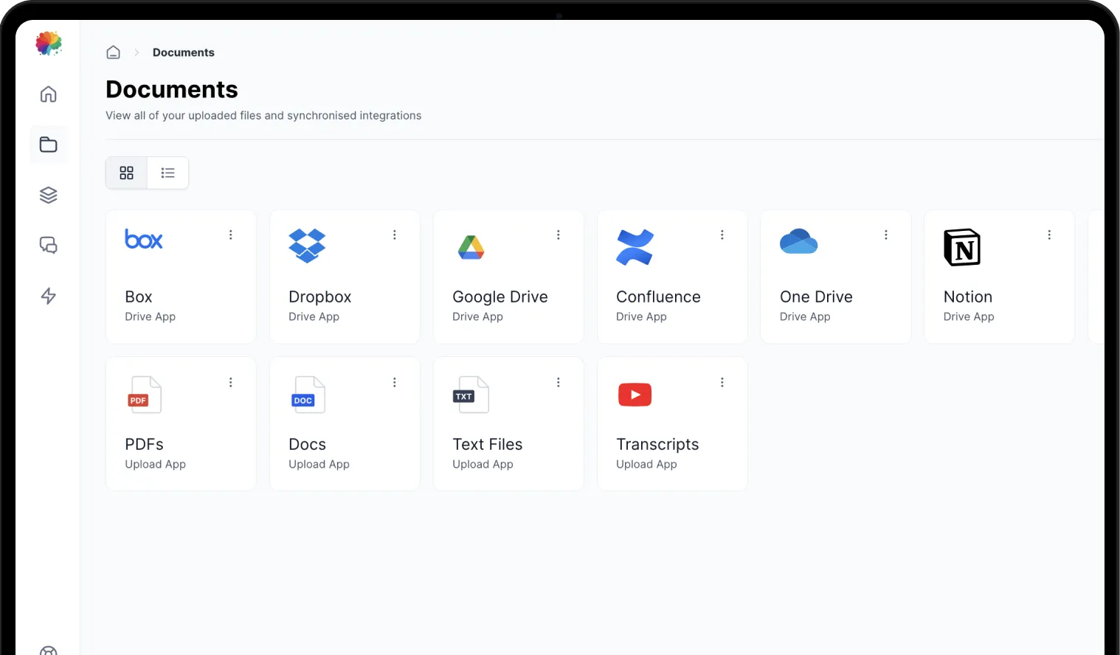Click the lightning bolt sidebar icon

point(48,296)
